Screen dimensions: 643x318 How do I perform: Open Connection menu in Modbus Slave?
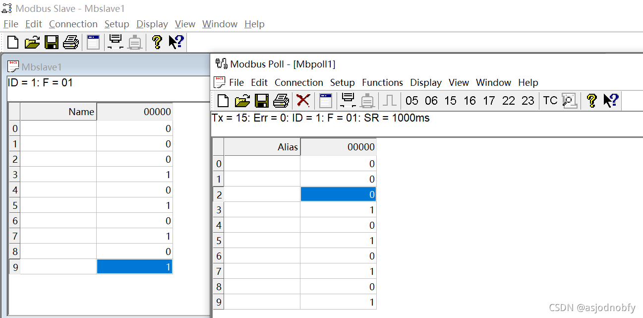(73, 24)
